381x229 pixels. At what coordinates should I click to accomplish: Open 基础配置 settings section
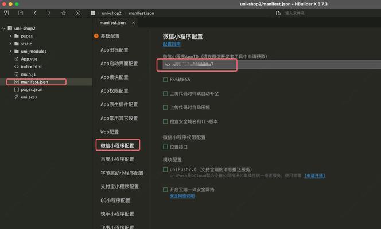point(110,36)
